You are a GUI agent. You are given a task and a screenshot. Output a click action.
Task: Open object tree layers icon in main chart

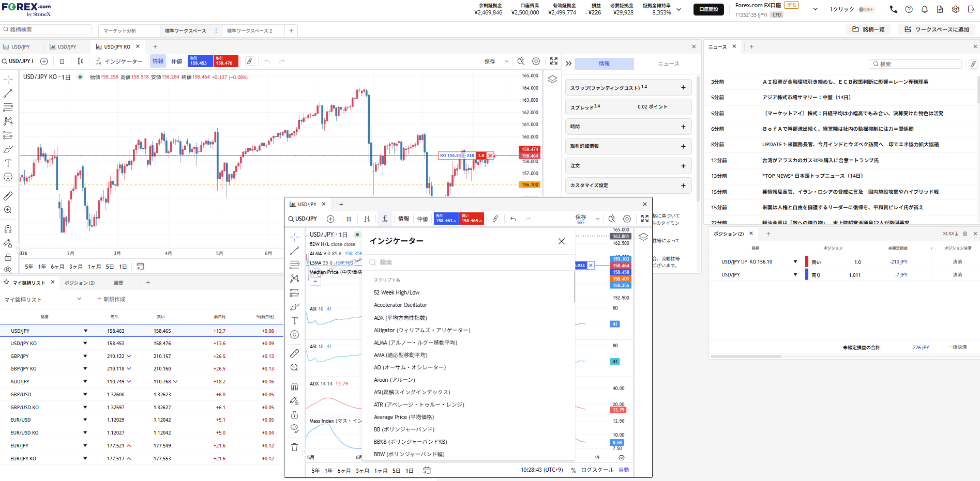pos(552,80)
